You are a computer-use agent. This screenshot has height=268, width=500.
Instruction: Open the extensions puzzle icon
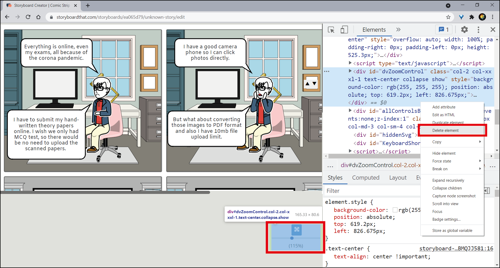coord(472,17)
